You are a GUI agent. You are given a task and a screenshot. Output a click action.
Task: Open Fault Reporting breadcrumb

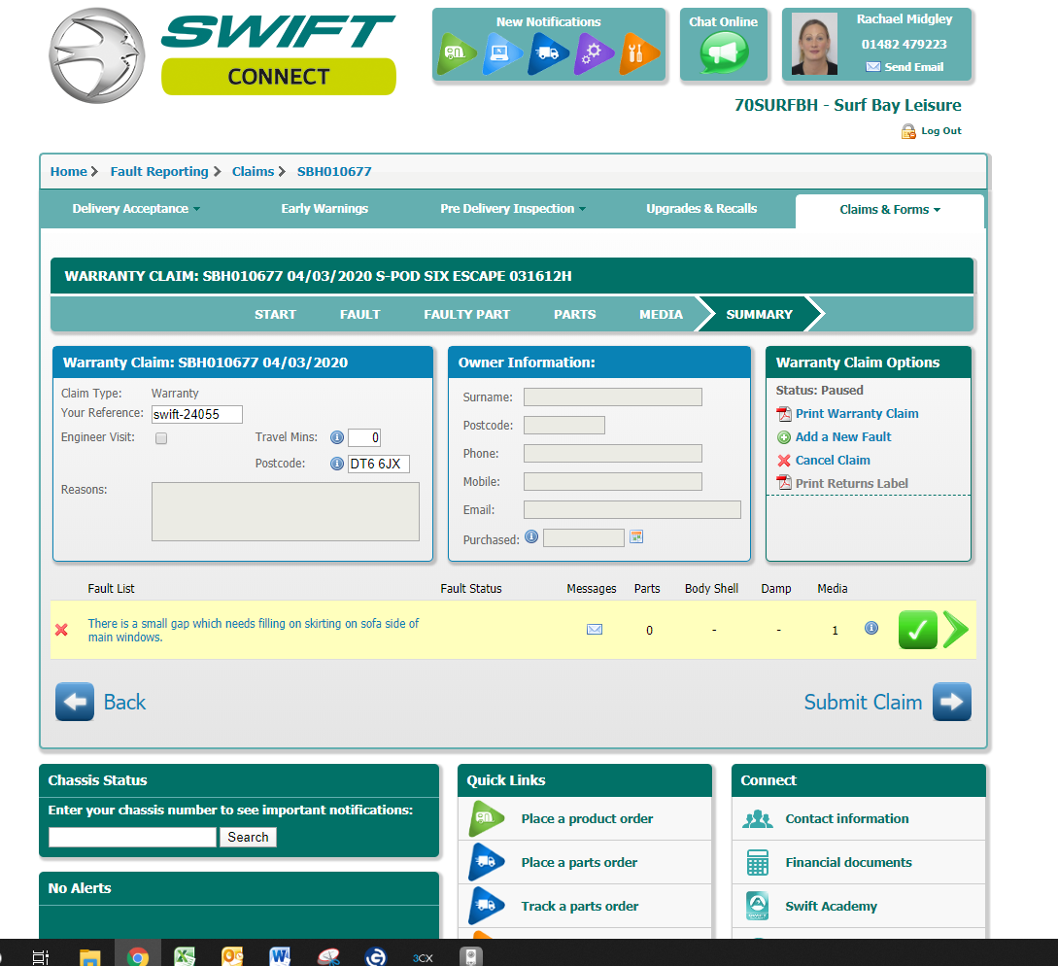pos(159,171)
